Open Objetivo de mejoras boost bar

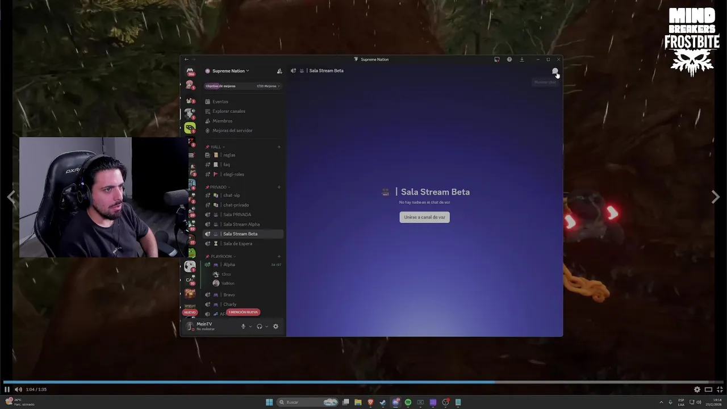[x=243, y=86]
